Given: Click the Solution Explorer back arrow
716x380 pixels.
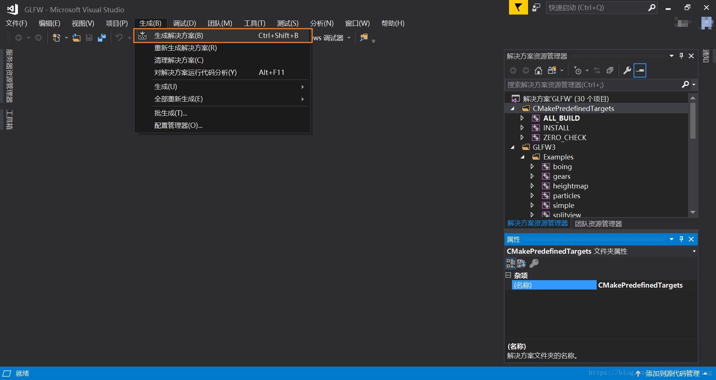Looking at the screenshot, I should click(x=513, y=70).
